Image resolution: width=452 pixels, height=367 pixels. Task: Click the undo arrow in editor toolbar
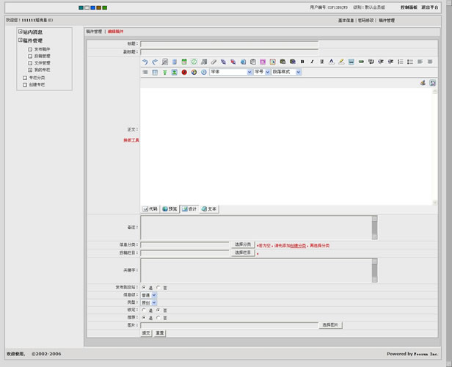click(x=145, y=62)
